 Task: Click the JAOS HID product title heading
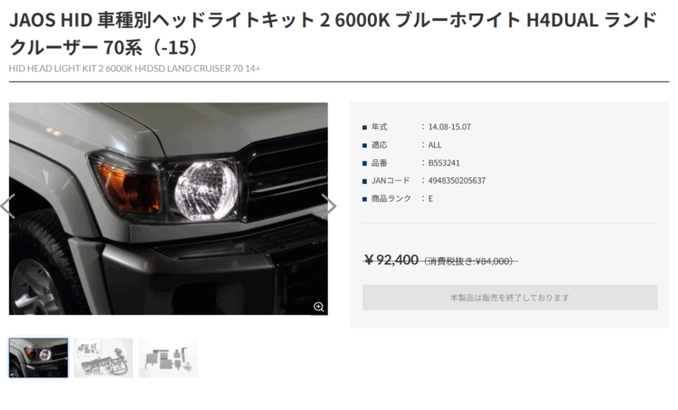333,33
